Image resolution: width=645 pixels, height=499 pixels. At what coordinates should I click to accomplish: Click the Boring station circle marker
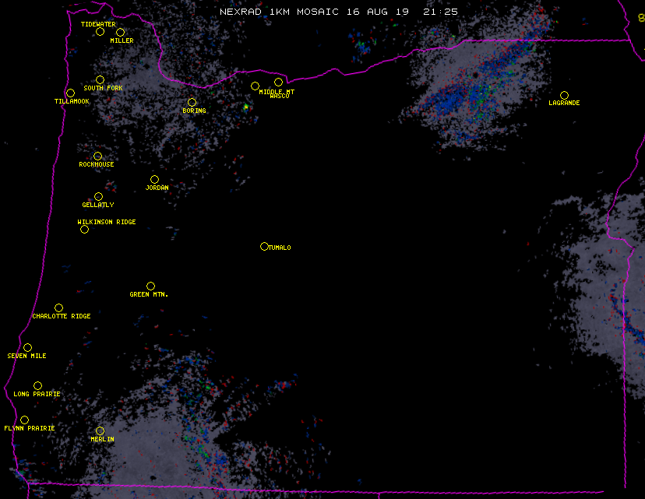point(192,102)
